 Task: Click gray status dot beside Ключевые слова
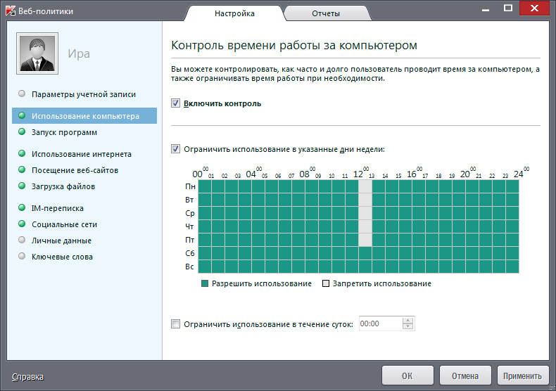(x=22, y=256)
